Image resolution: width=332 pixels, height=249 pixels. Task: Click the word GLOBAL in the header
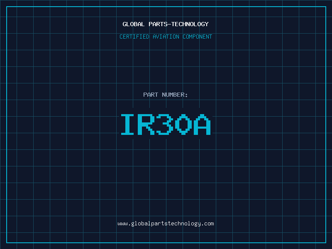[134, 24]
